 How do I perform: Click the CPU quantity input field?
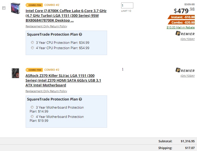tap(127, 6)
